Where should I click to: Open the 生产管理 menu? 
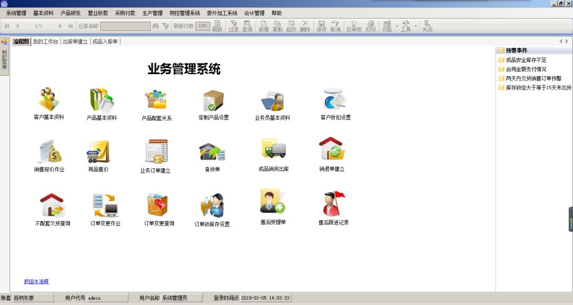pyautogui.click(x=152, y=13)
